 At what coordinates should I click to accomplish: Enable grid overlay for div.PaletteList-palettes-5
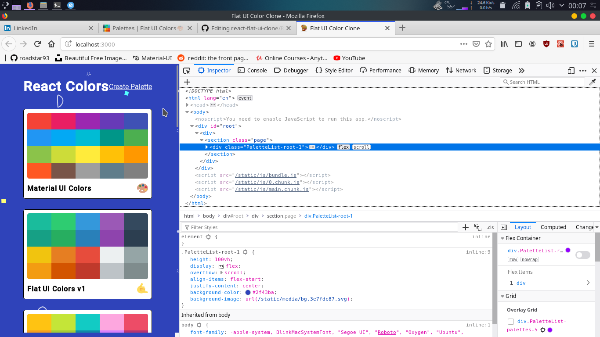[x=511, y=322]
